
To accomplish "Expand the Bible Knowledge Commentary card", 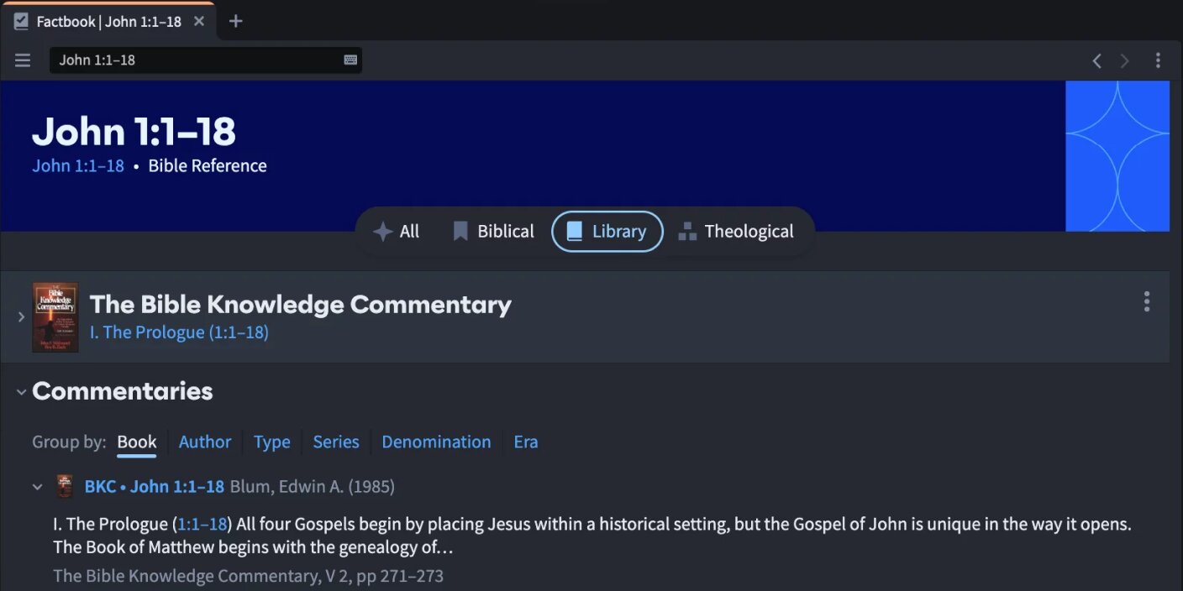I will 21,317.
